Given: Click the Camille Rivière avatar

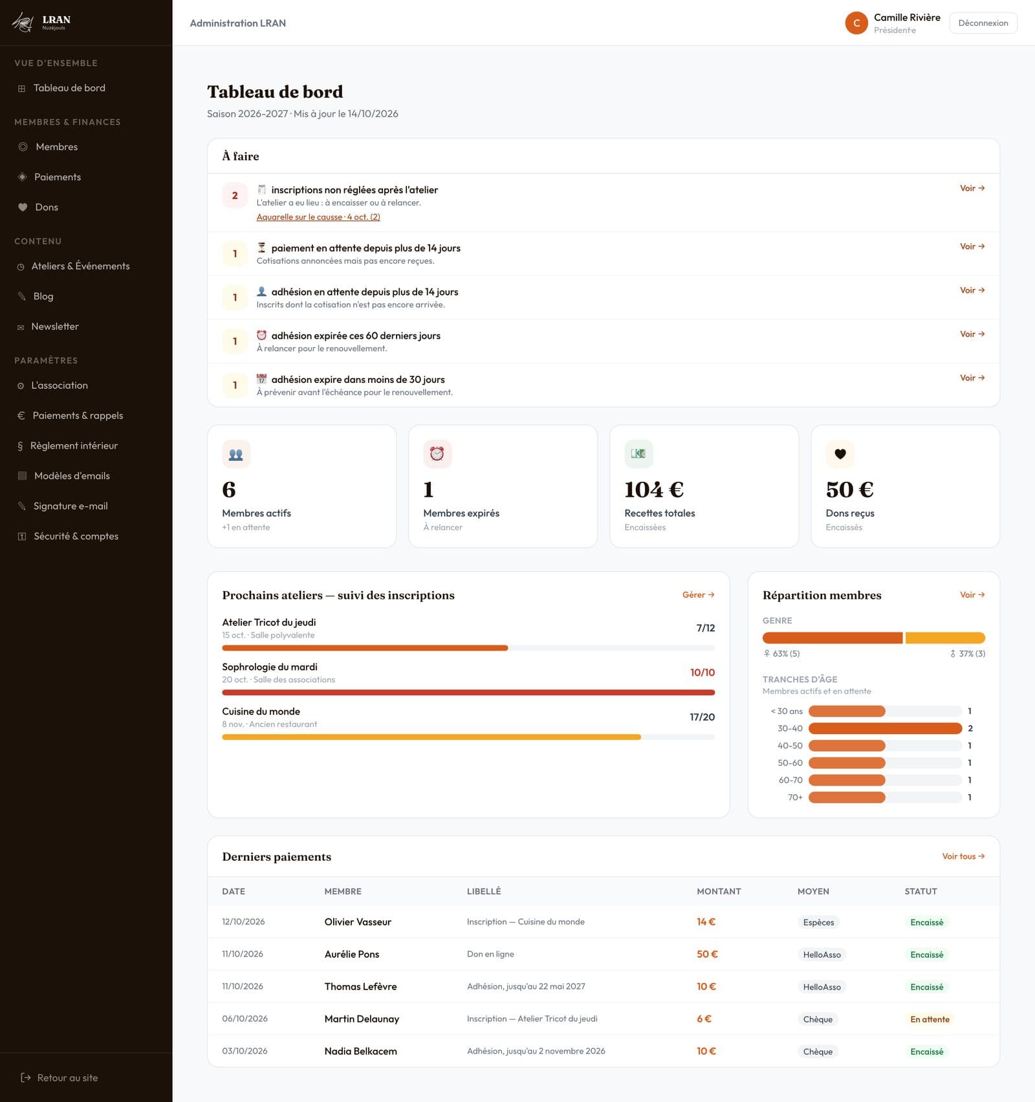Looking at the screenshot, I should 856,23.
